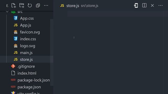Click the git icon beside .gitignore

point(13,66)
